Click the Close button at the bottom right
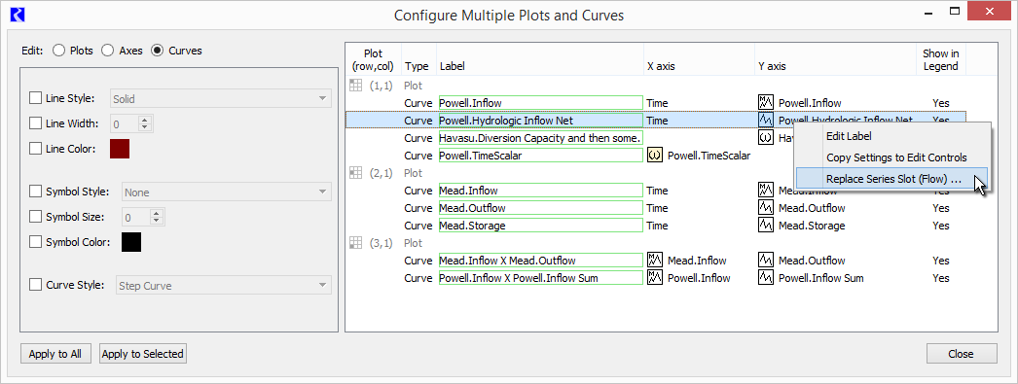Viewport: 1018px width, 384px height. pos(962,354)
